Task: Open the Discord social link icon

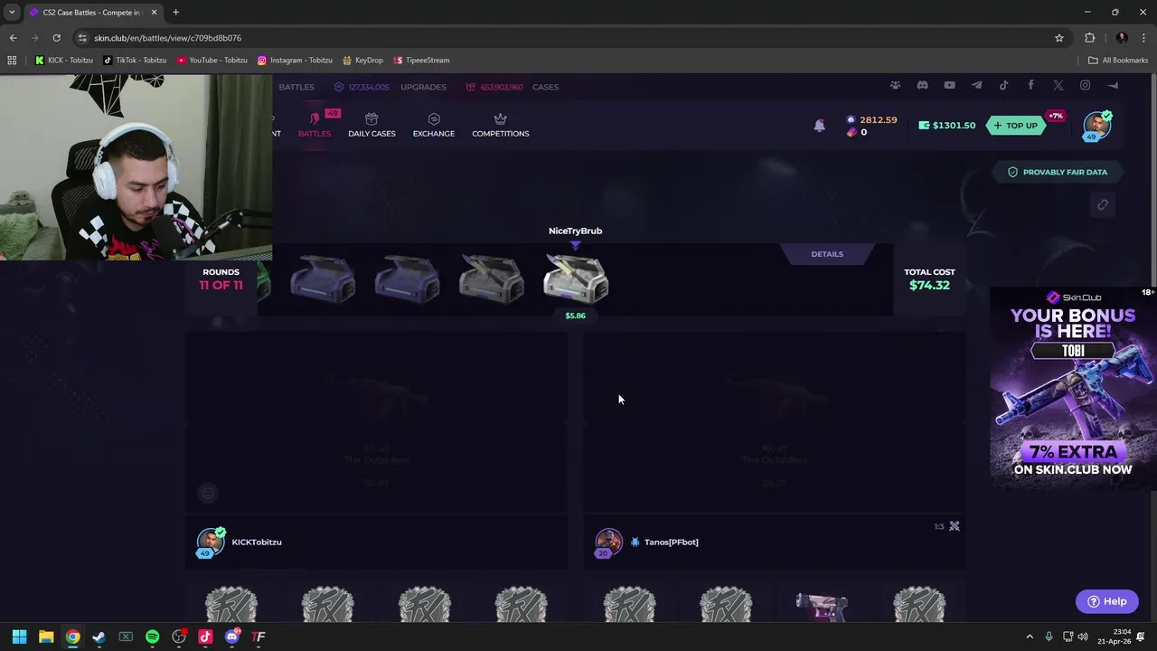Action: point(922,85)
